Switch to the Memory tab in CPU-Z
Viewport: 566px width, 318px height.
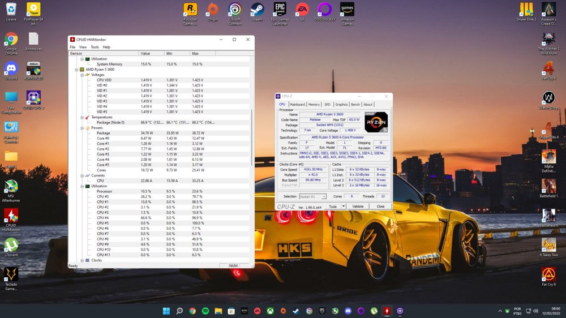[314, 105]
